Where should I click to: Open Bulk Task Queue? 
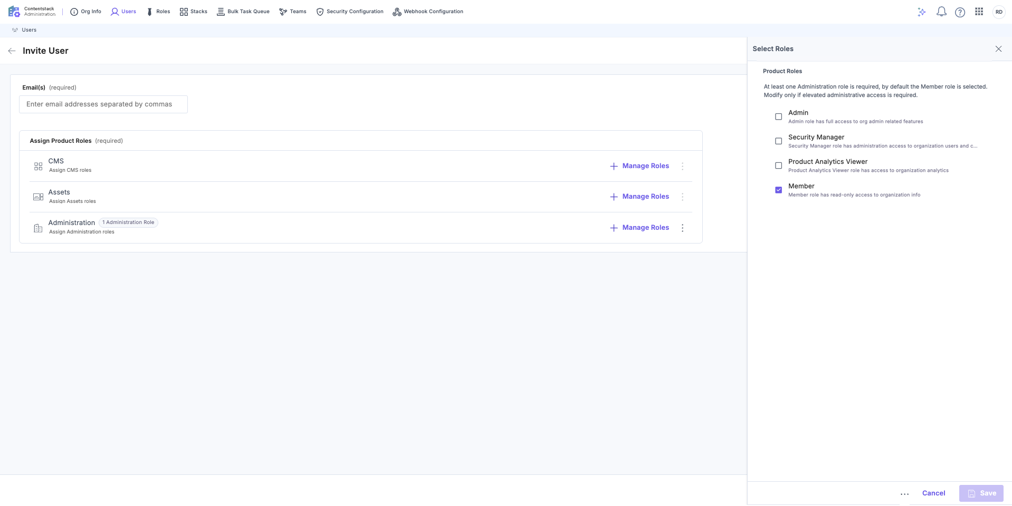pos(243,12)
